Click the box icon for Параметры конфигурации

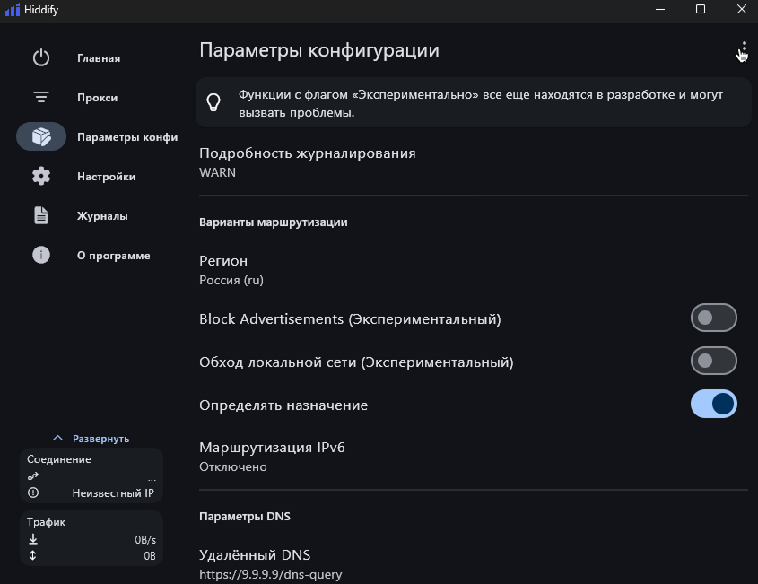(41, 137)
